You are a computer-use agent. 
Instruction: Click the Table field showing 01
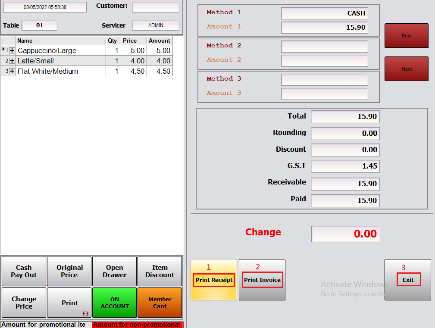pos(40,25)
